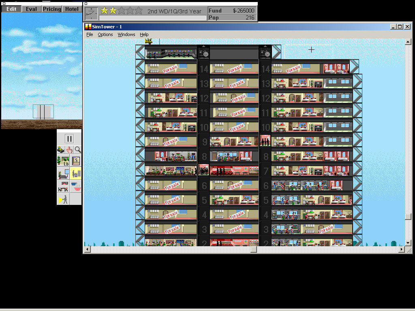The width and height of the screenshot is (415, 311).
Task: Click the Fund value $-265000
Action: 243,11
